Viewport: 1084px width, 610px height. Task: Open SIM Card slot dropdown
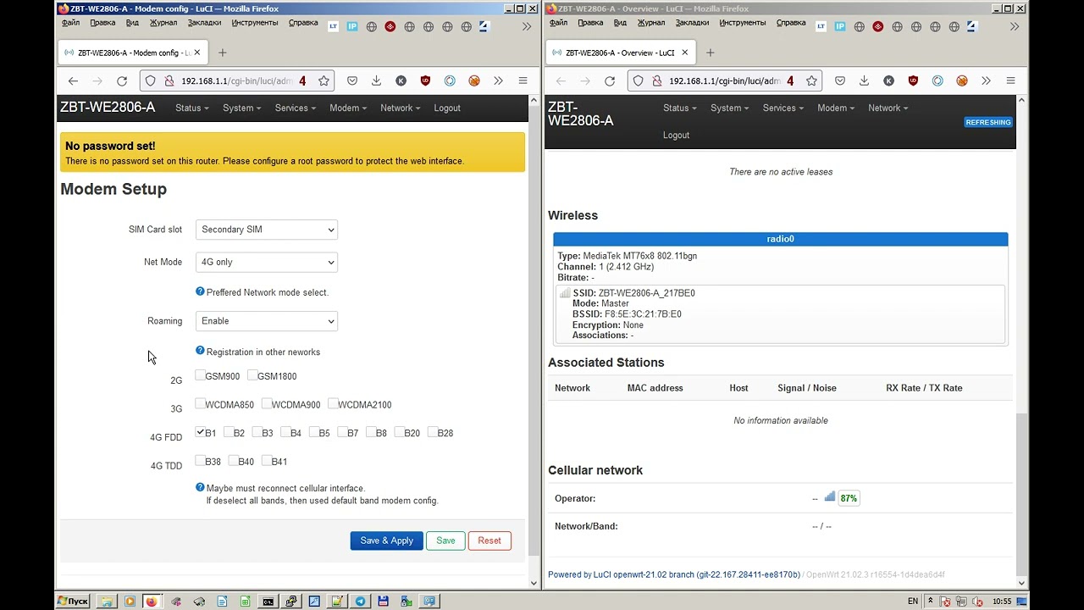pos(267,230)
